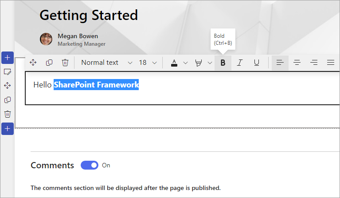
Task: Apply font color with the A icon
Action: pyautogui.click(x=174, y=63)
